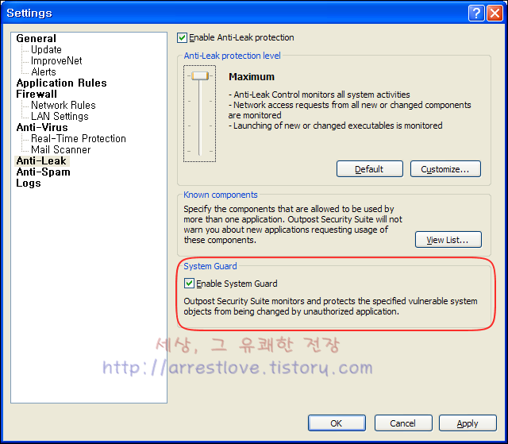Select the Anti-Leak category

41,160
